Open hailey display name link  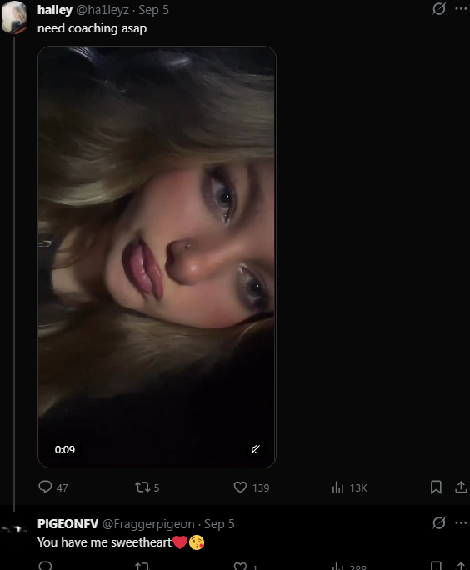54,10
